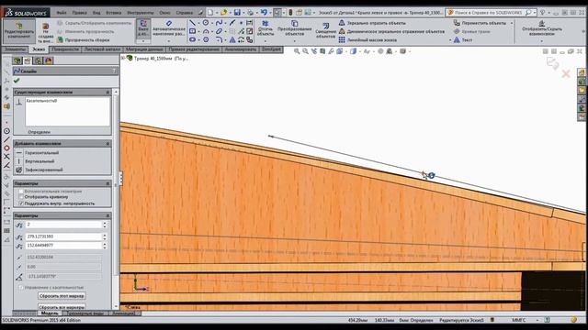Collapse the first Параметры section
588x330 pixels.
(107, 183)
